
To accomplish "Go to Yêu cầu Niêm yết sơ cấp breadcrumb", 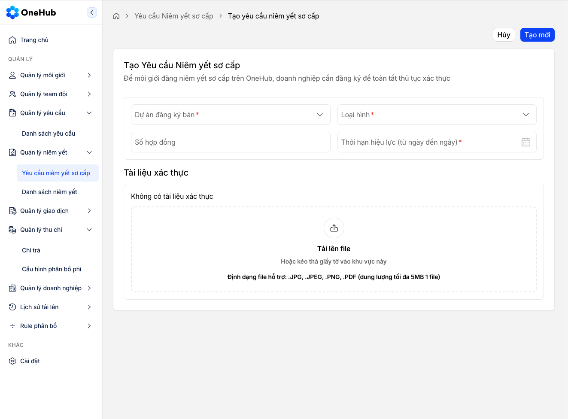I will 174,16.
